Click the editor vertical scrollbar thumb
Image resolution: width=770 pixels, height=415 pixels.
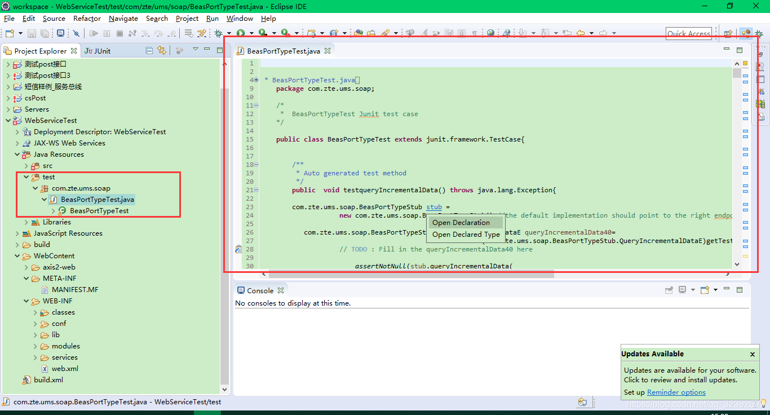(x=737, y=73)
